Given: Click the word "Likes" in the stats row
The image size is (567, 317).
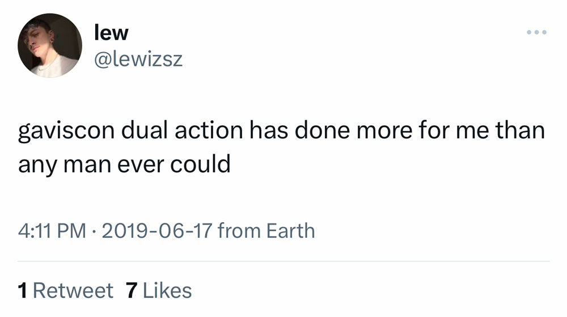Looking at the screenshot, I should [167, 290].
